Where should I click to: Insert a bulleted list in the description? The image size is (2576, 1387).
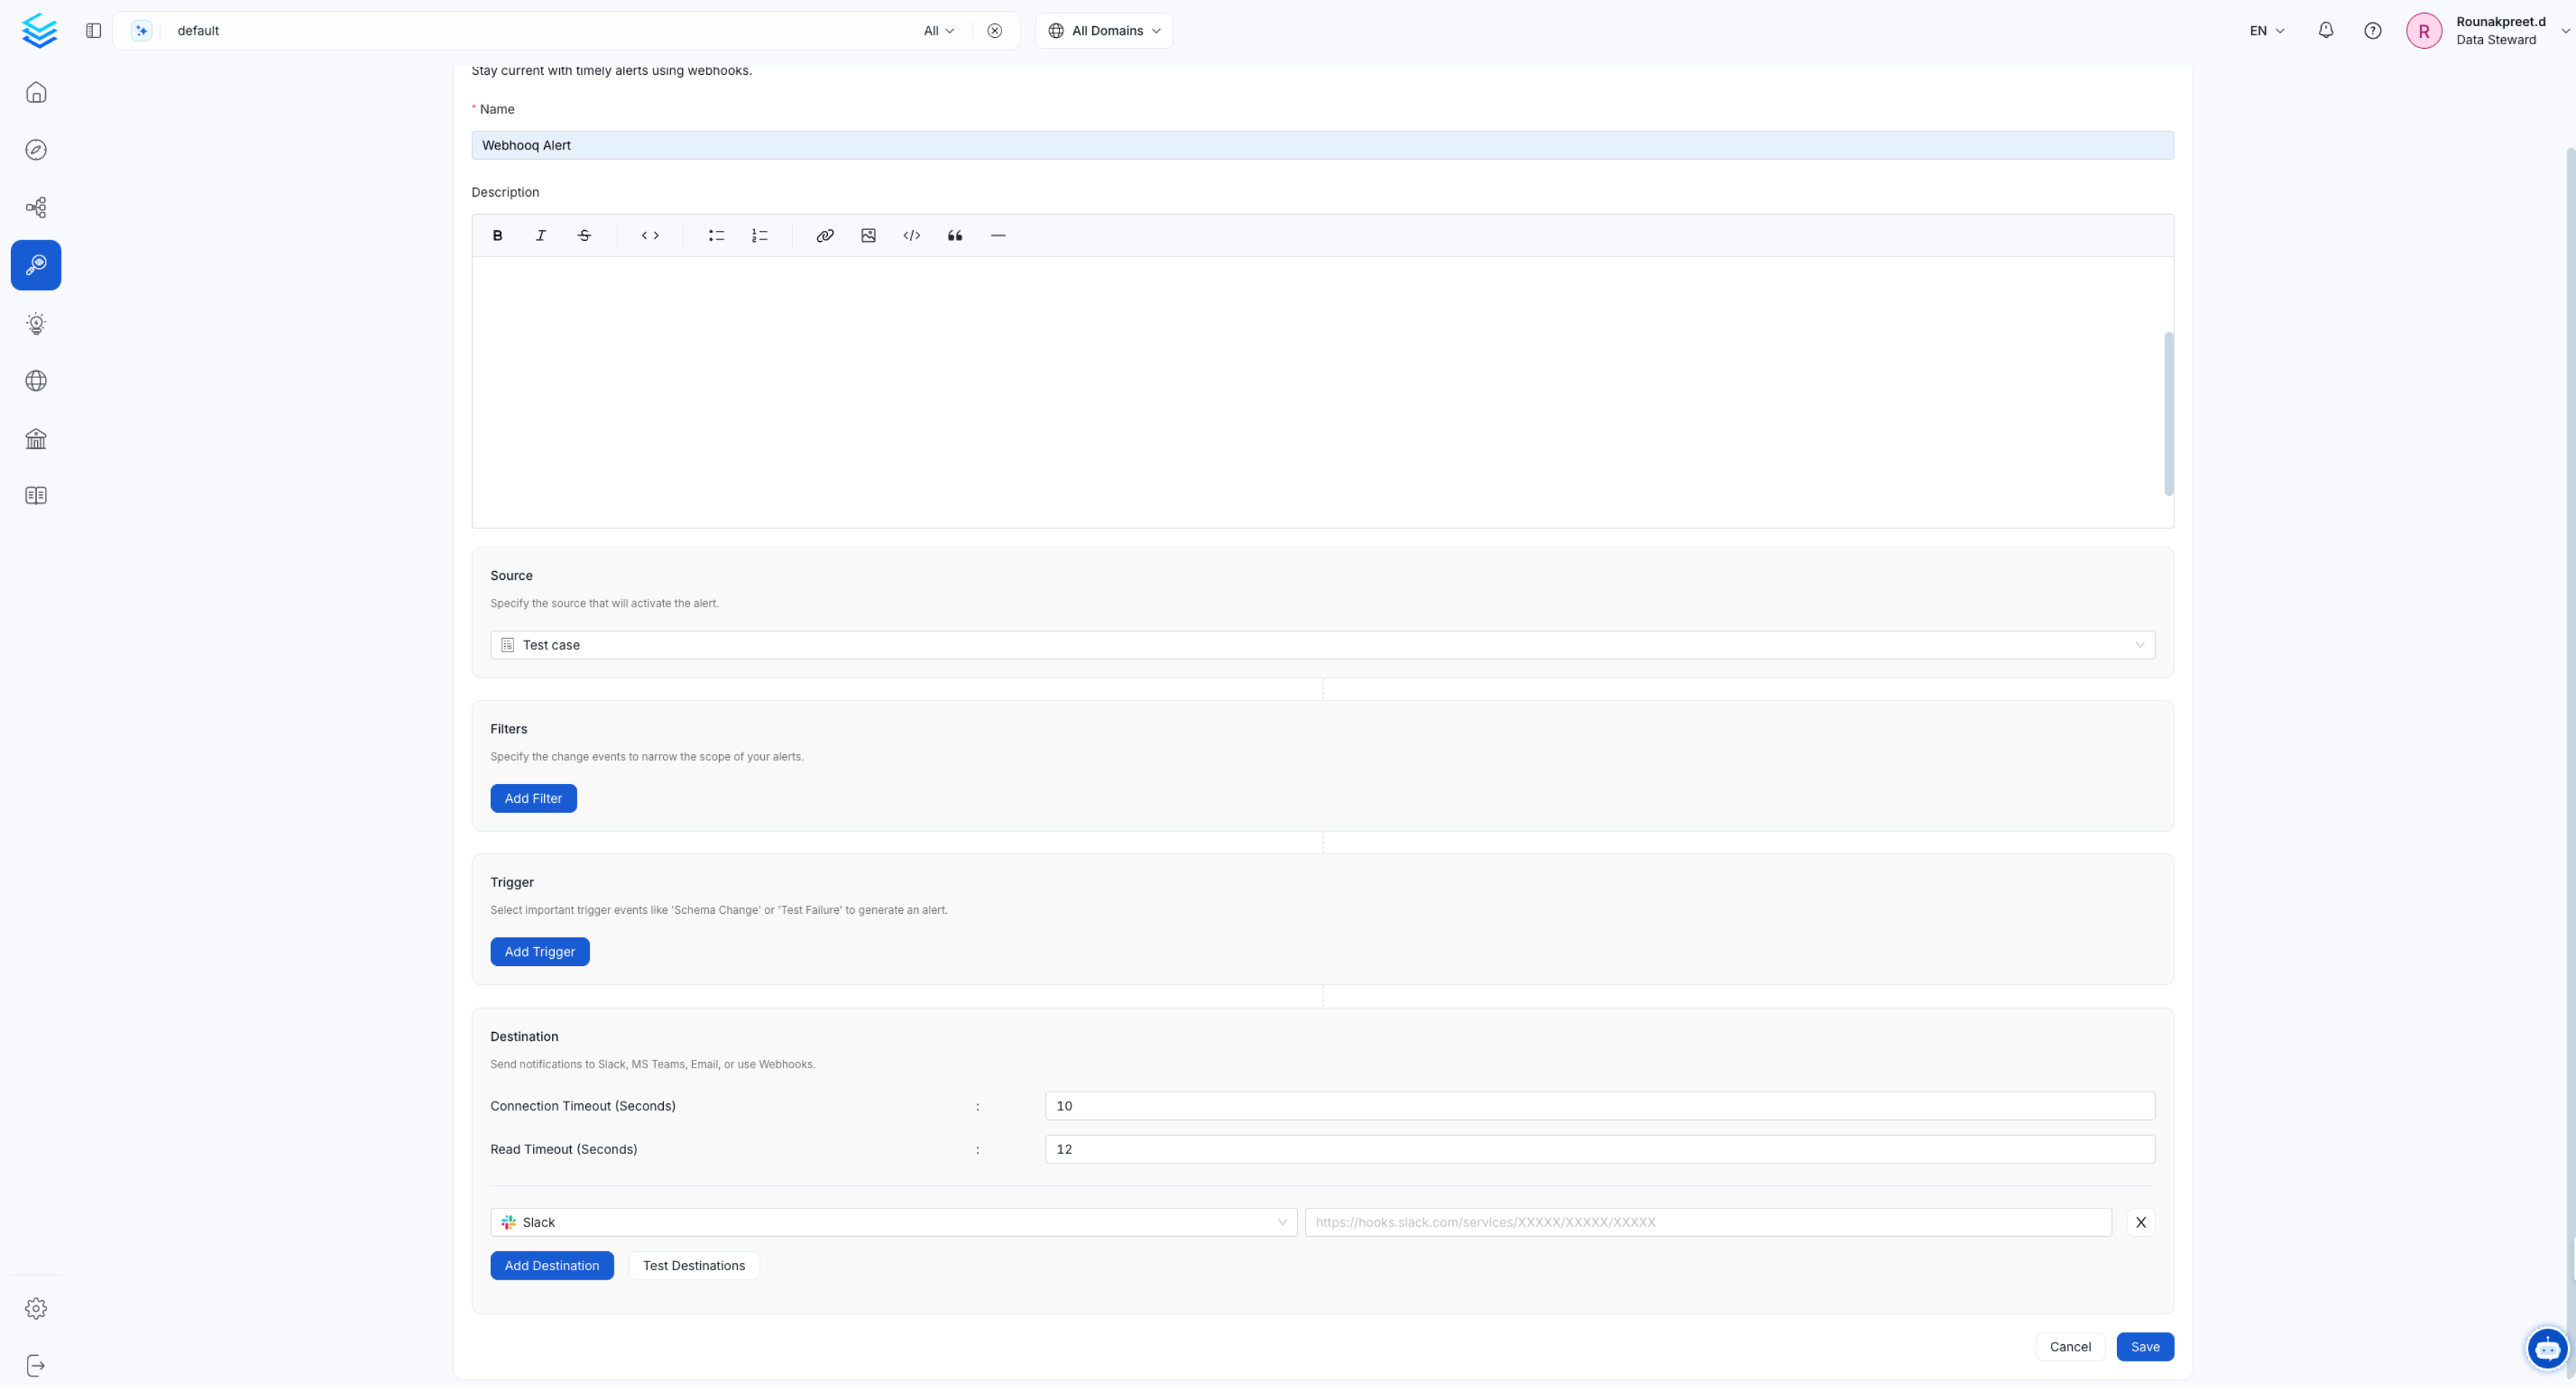tap(716, 235)
